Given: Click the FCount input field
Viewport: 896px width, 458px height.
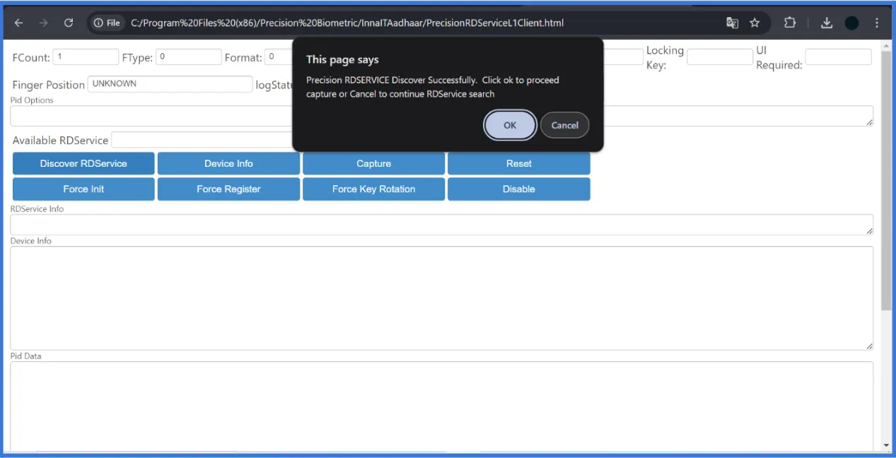Looking at the screenshot, I should pyautogui.click(x=86, y=57).
